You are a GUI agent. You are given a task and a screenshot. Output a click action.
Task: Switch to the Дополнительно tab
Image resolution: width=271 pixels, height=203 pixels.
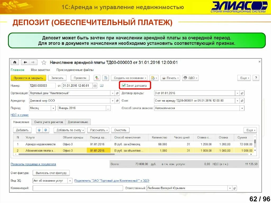pyautogui.click(x=78, y=122)
